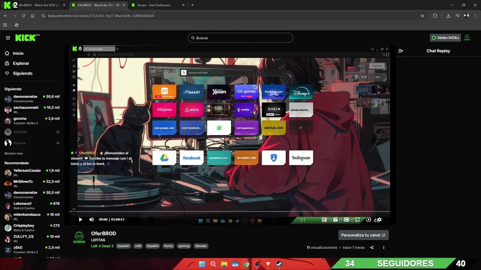Open the Chrome three-dot menu
Viewport: 481px width, 270px height.
coord(476,16)
